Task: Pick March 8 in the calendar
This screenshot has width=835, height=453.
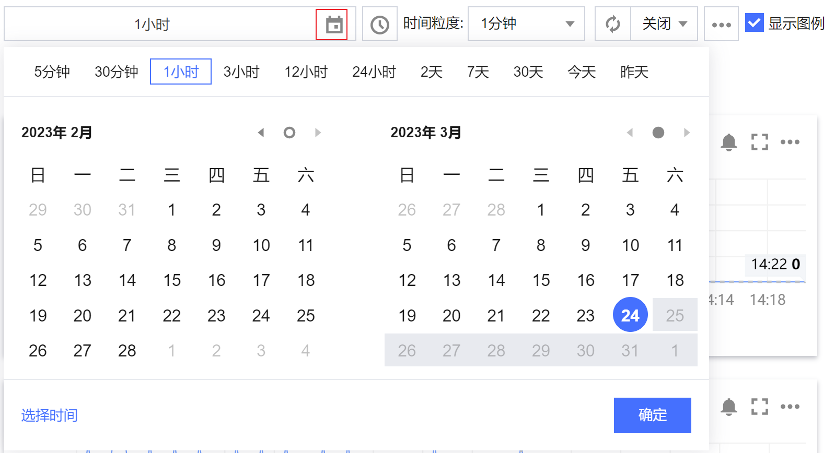Action: pos(541,245)
